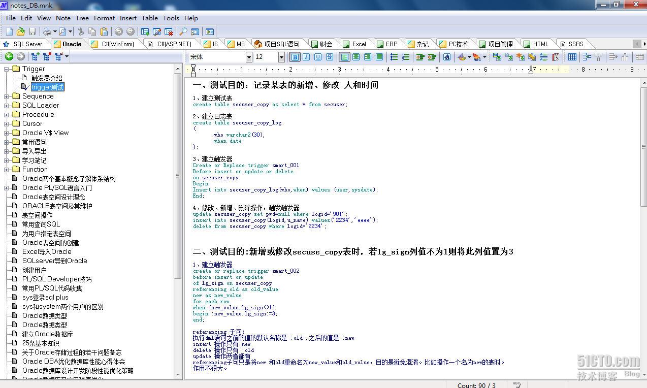Click inside the font size field
647x388 pixels.
click(x=265, y=57)
